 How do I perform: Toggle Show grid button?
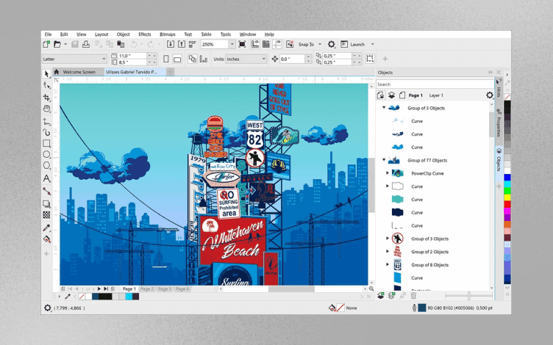click(x=266, y=44)
